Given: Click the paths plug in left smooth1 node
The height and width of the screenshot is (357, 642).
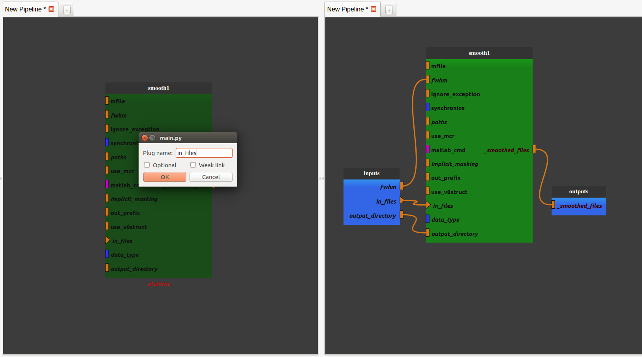Looking at the screenshot, I should [107, 156].
